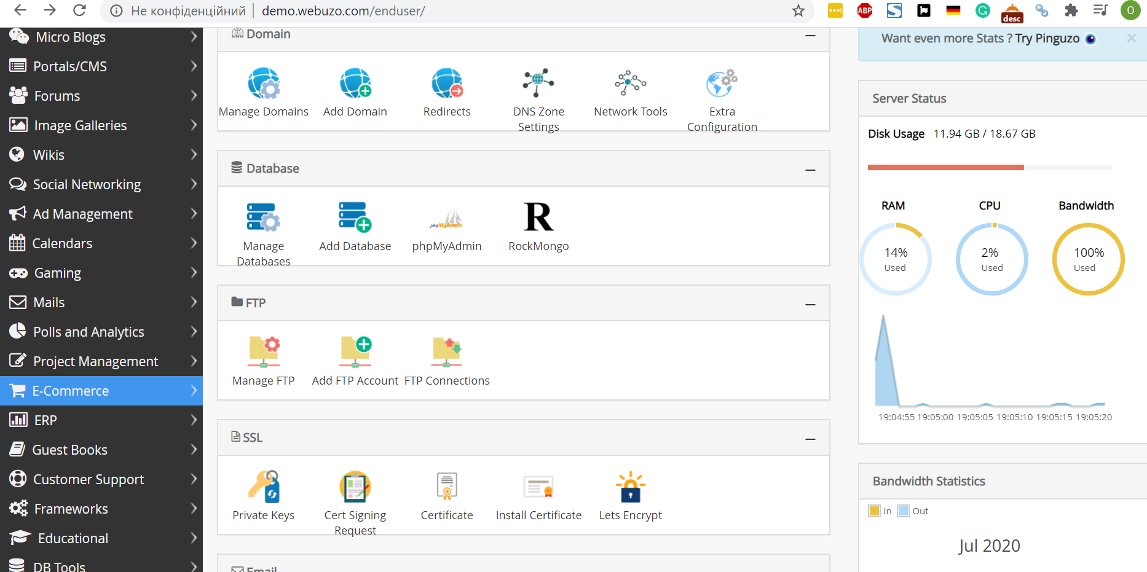The width and height of the screenshot is (1147, 572).
Task: Click the Bandwidth usage gauge
Action: [1089, 259]
